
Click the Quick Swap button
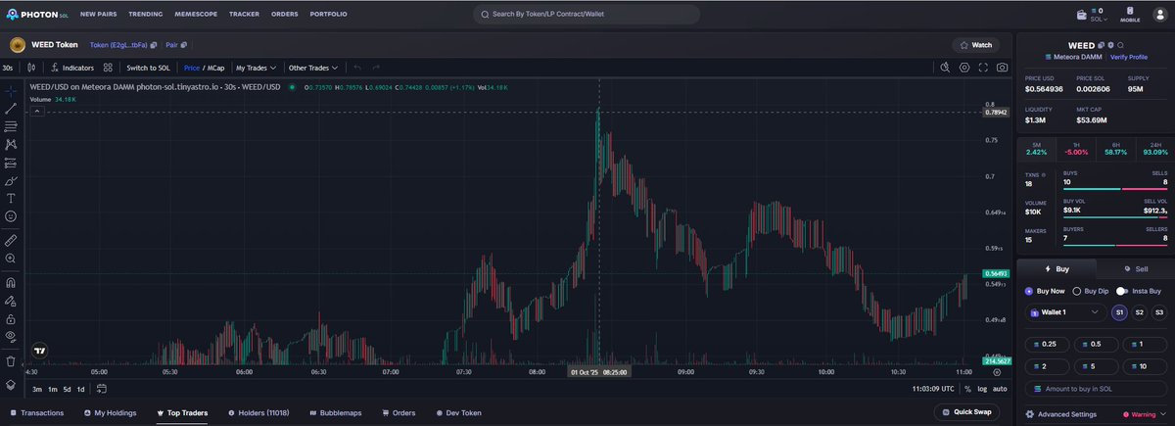(x=966, y=412)
